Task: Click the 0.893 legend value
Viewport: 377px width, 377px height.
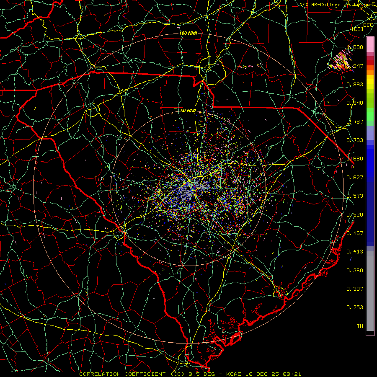Action: click(355, 84)
